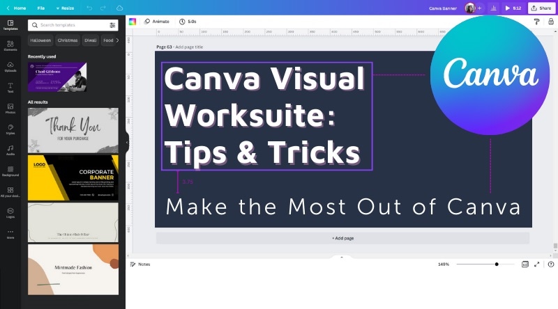This screenshot has height=309, width=558.
Task: Click the Share button
Action: [x=541, y=8]
